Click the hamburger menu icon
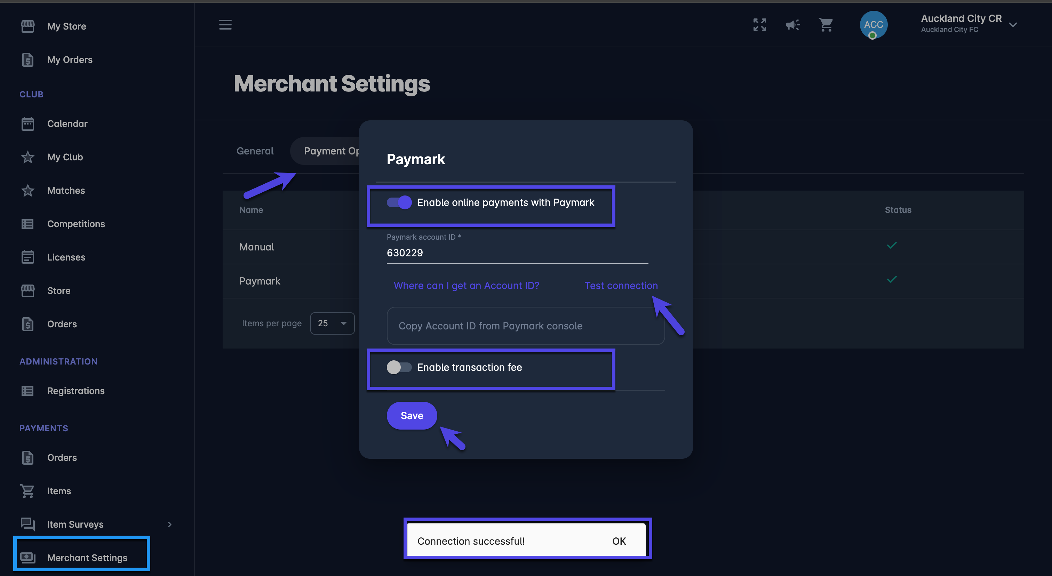 click(x=225, y=24)
